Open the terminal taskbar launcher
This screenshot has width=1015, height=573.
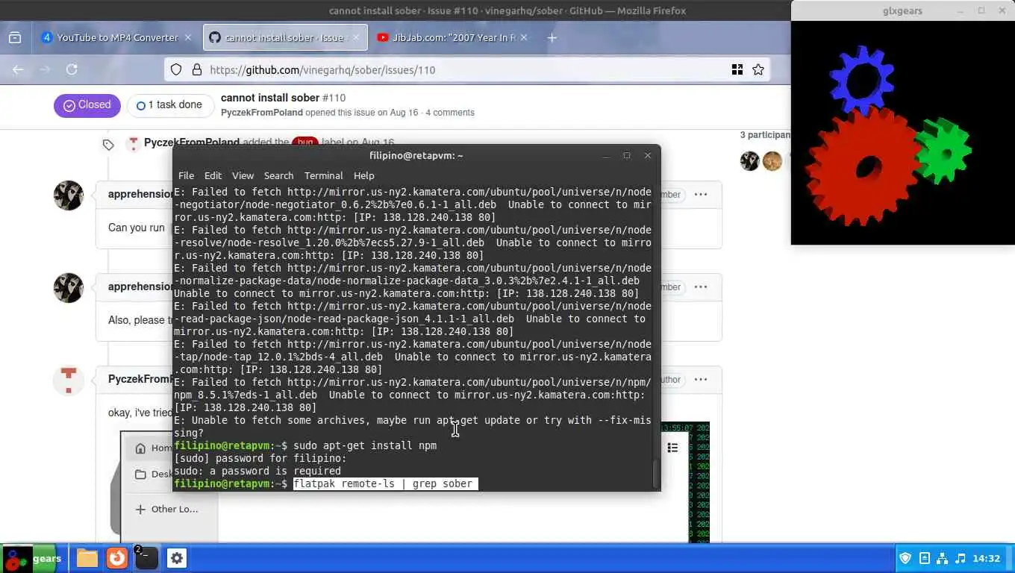point(146,558)
